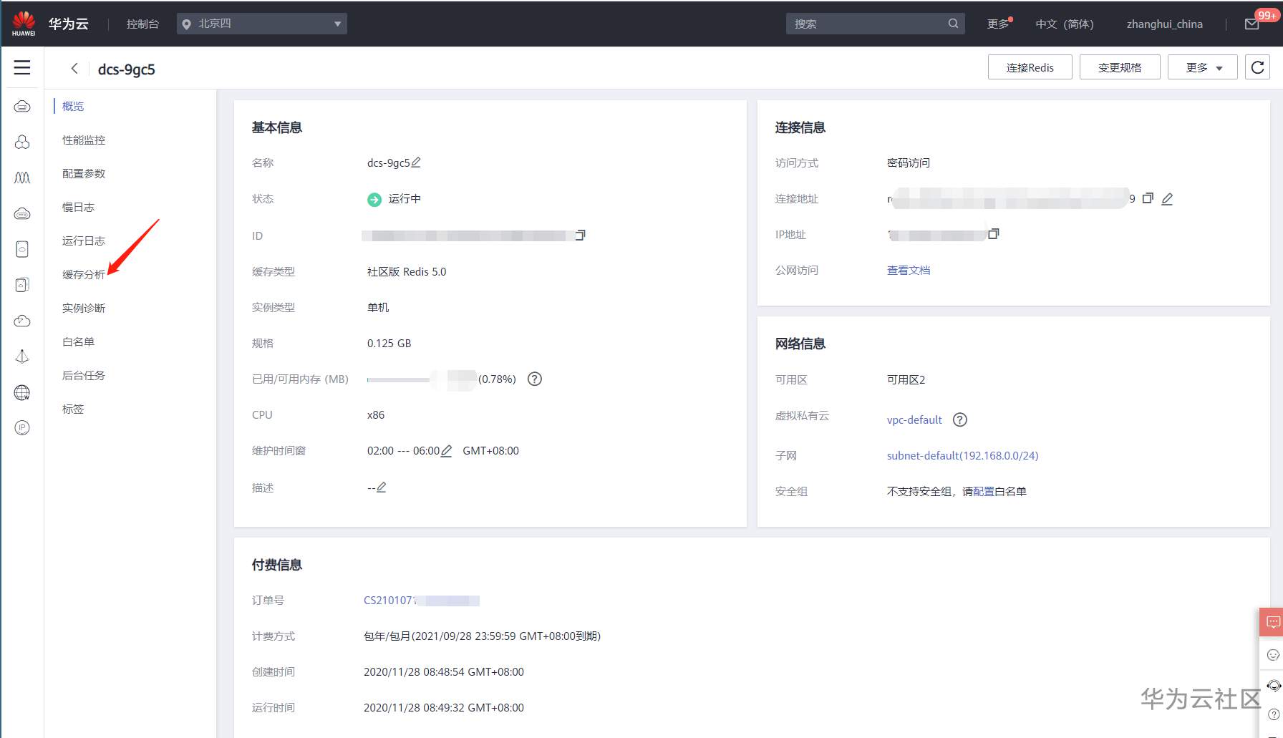Image resolution: width=1283 pixels, height=738 pixels.
Task: Open the wave-shaped service icon in sidebar
Action: 22,178
